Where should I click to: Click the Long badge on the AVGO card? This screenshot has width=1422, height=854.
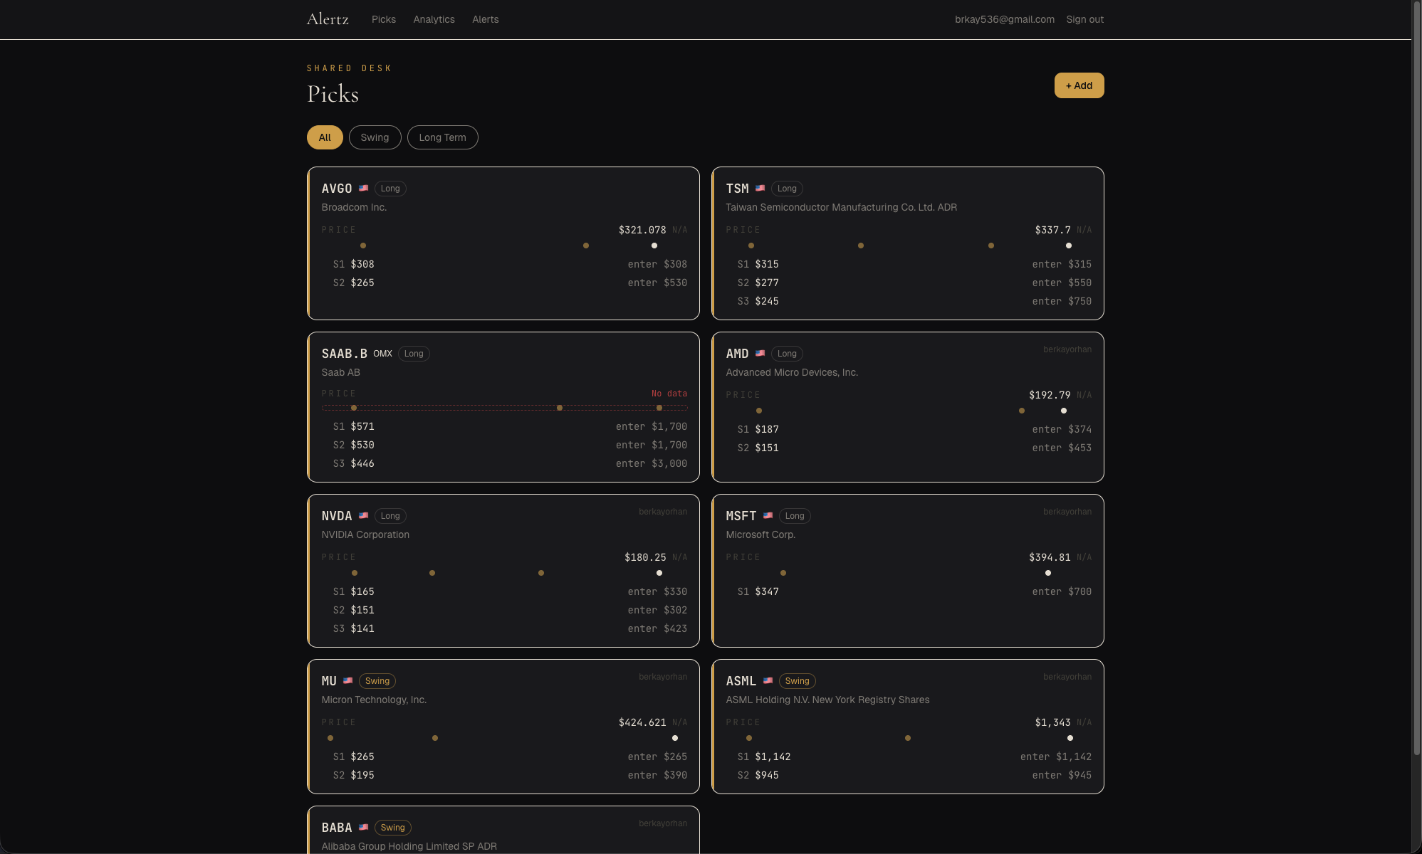(x=390, y=189)
